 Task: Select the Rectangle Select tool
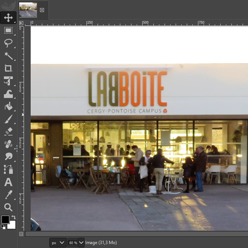(8, 30)
